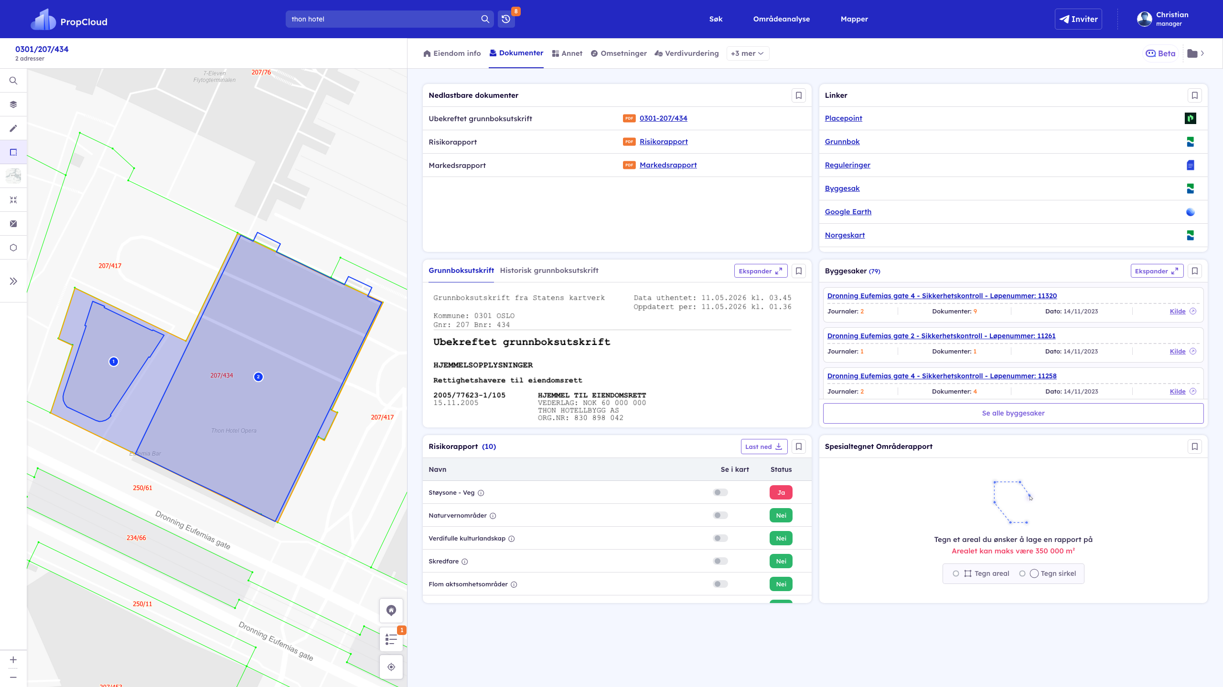Click the hexagon shape sidebar tool
The height and width of the screenshot is (687, 1223).
tap(13, 248)
